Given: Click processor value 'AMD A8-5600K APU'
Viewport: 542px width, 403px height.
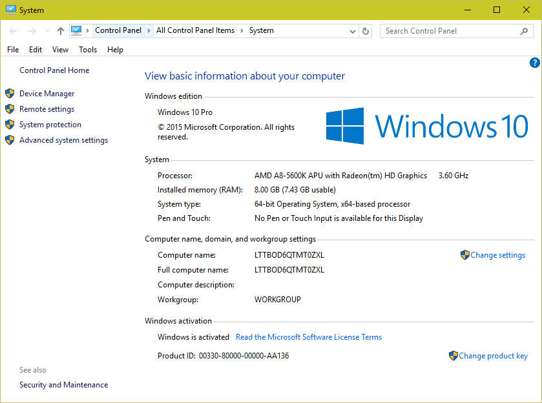Looking at the screenshot, I should pos(288,176).
